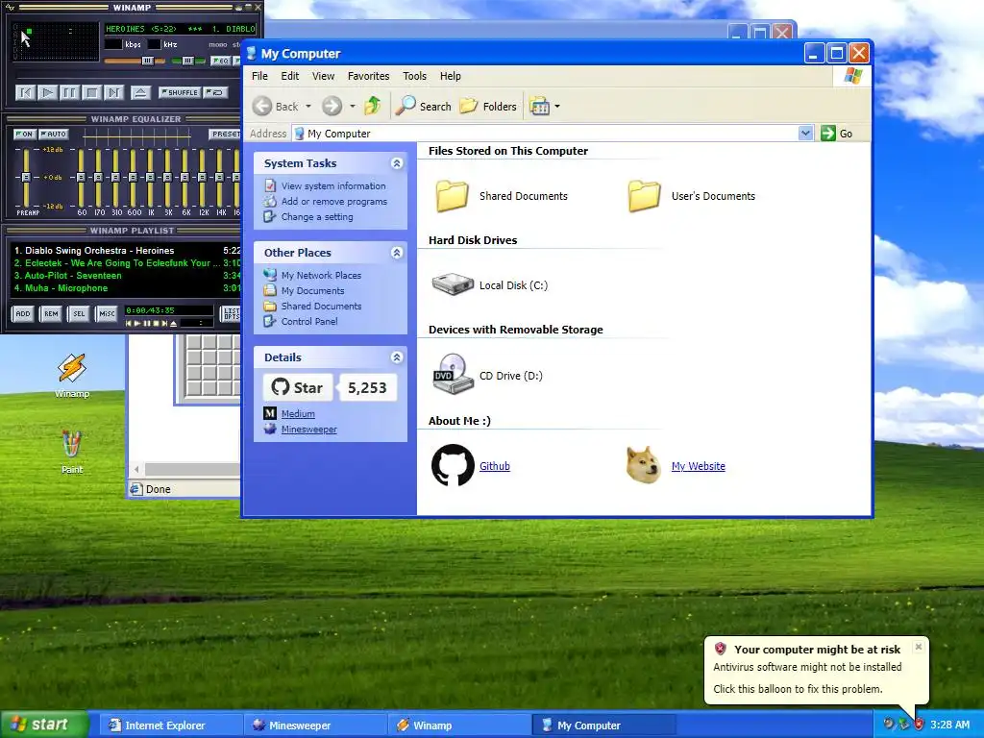Click the equalizer PREAMP slider
The image size is (984, 738).
[26, 178]
